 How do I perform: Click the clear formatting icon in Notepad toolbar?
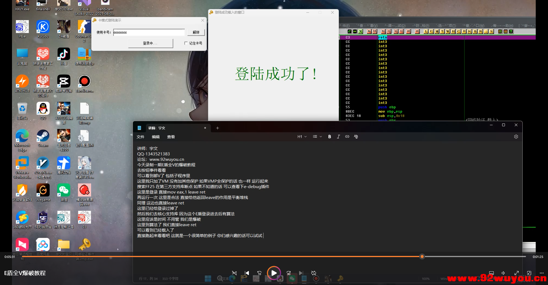pos(356,137)
